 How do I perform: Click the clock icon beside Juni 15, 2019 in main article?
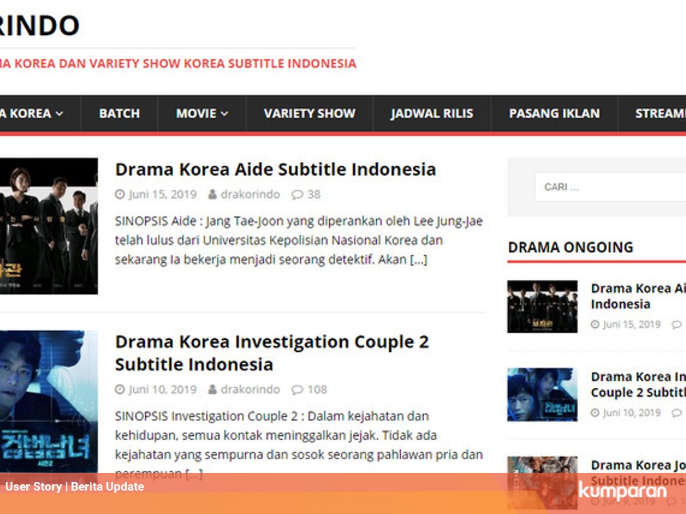point(119,194)
